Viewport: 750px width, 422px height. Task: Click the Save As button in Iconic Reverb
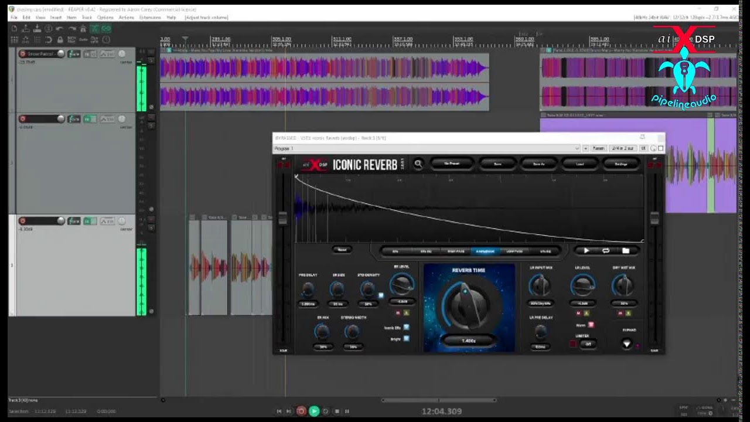click(x=539, y=164)
